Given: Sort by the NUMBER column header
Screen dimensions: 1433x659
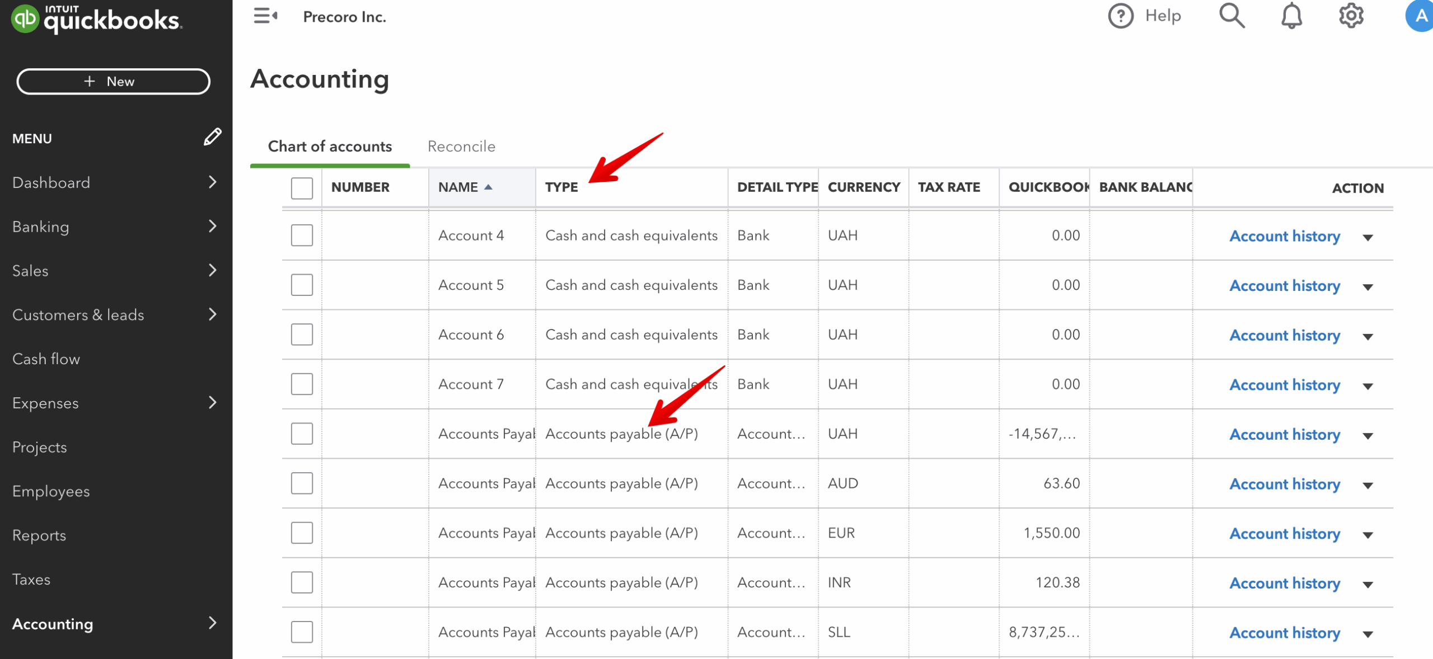Looking at the screenshot, I should coord(360,187).
